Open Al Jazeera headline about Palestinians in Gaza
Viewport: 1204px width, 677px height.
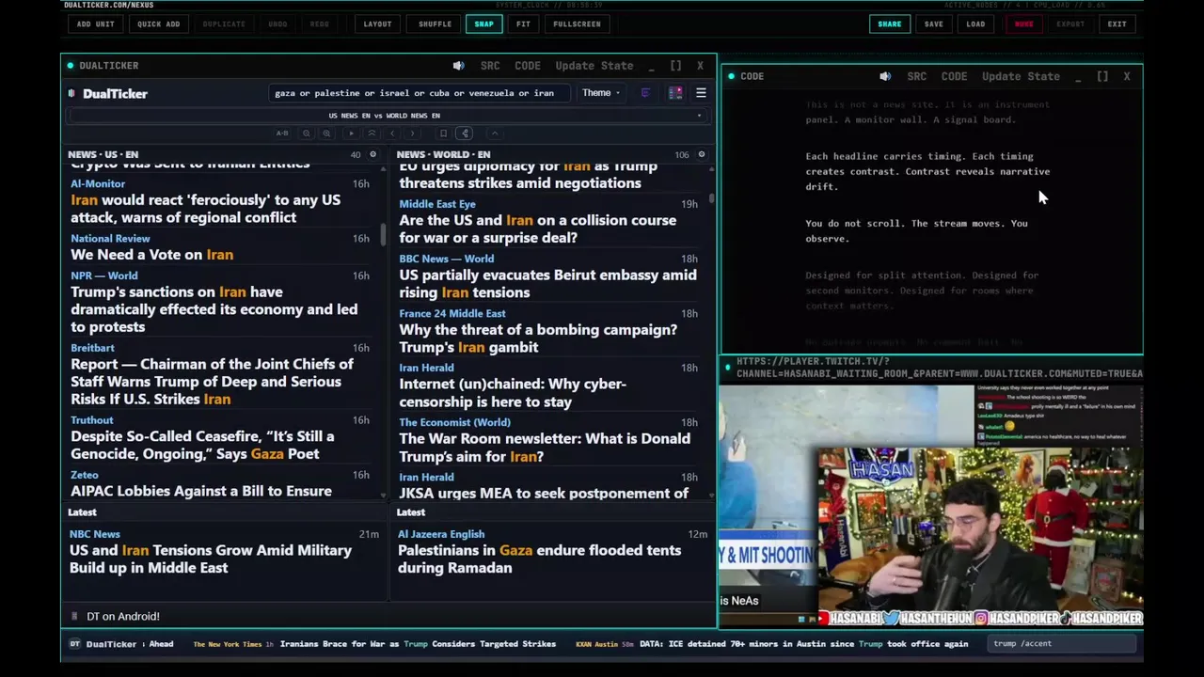[x=540, y=559]
